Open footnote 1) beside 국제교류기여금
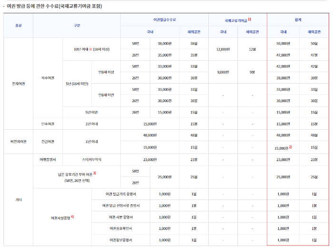The image size is (333, 247). pos(249,19)
